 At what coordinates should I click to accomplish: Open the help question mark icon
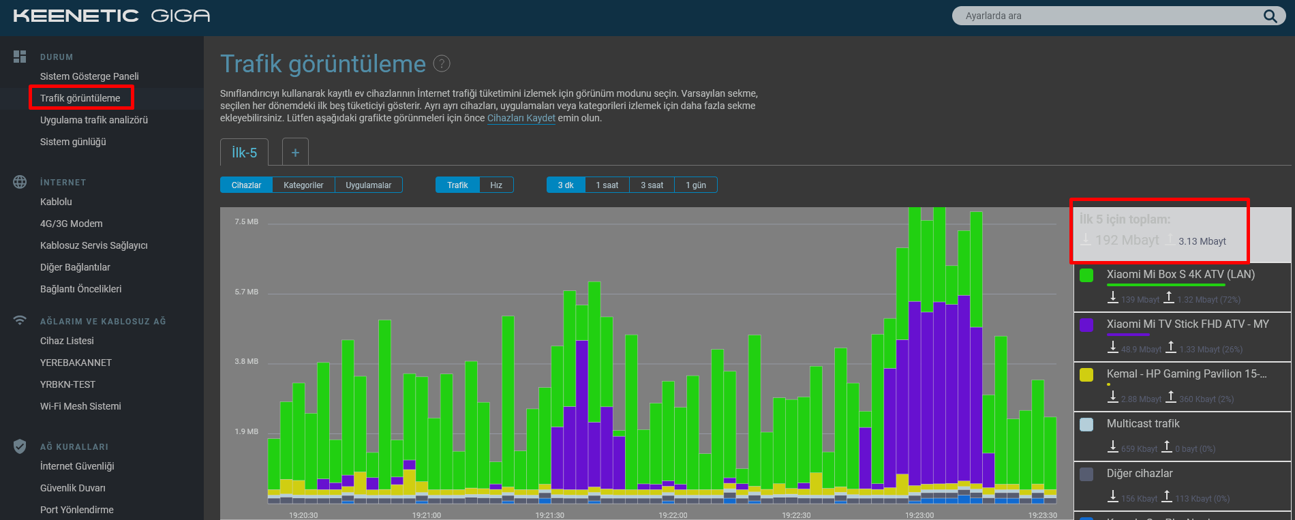point(442,63)
